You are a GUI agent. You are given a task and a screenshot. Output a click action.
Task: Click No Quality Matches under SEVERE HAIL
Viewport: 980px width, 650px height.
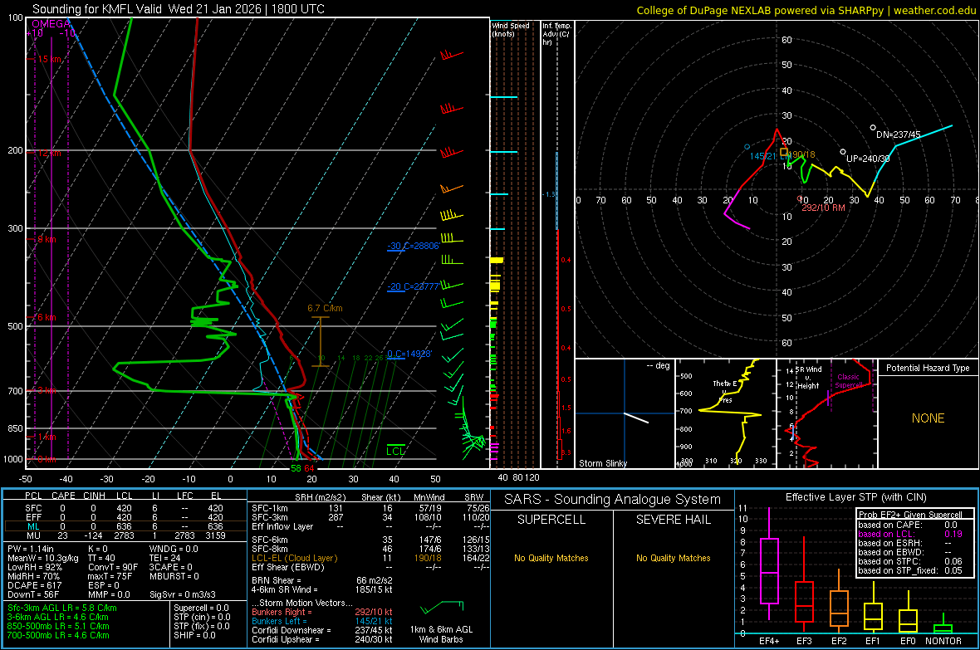(673, 558)
